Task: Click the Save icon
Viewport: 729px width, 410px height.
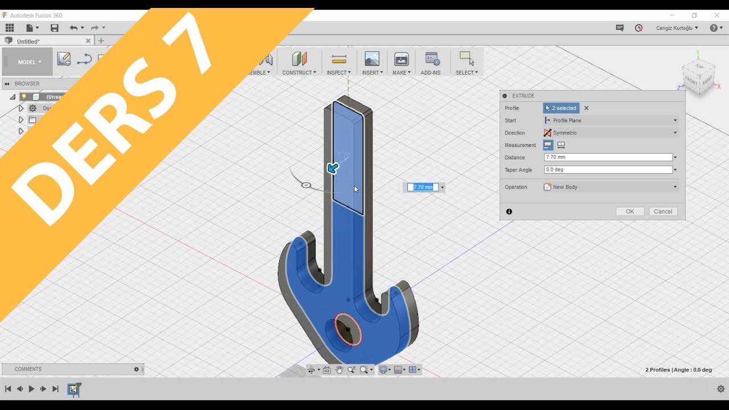Action: [55, 27]
